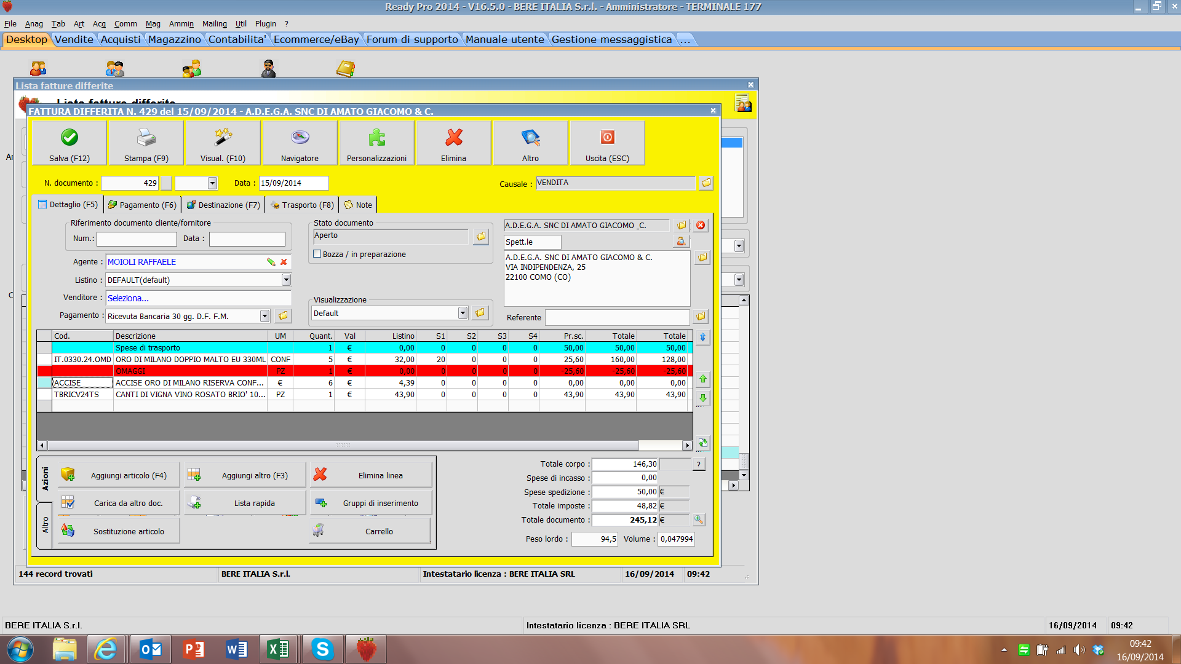Screen dimensions: 1181x664
Task: Move row up with green arrow
Action: point(702,379)
